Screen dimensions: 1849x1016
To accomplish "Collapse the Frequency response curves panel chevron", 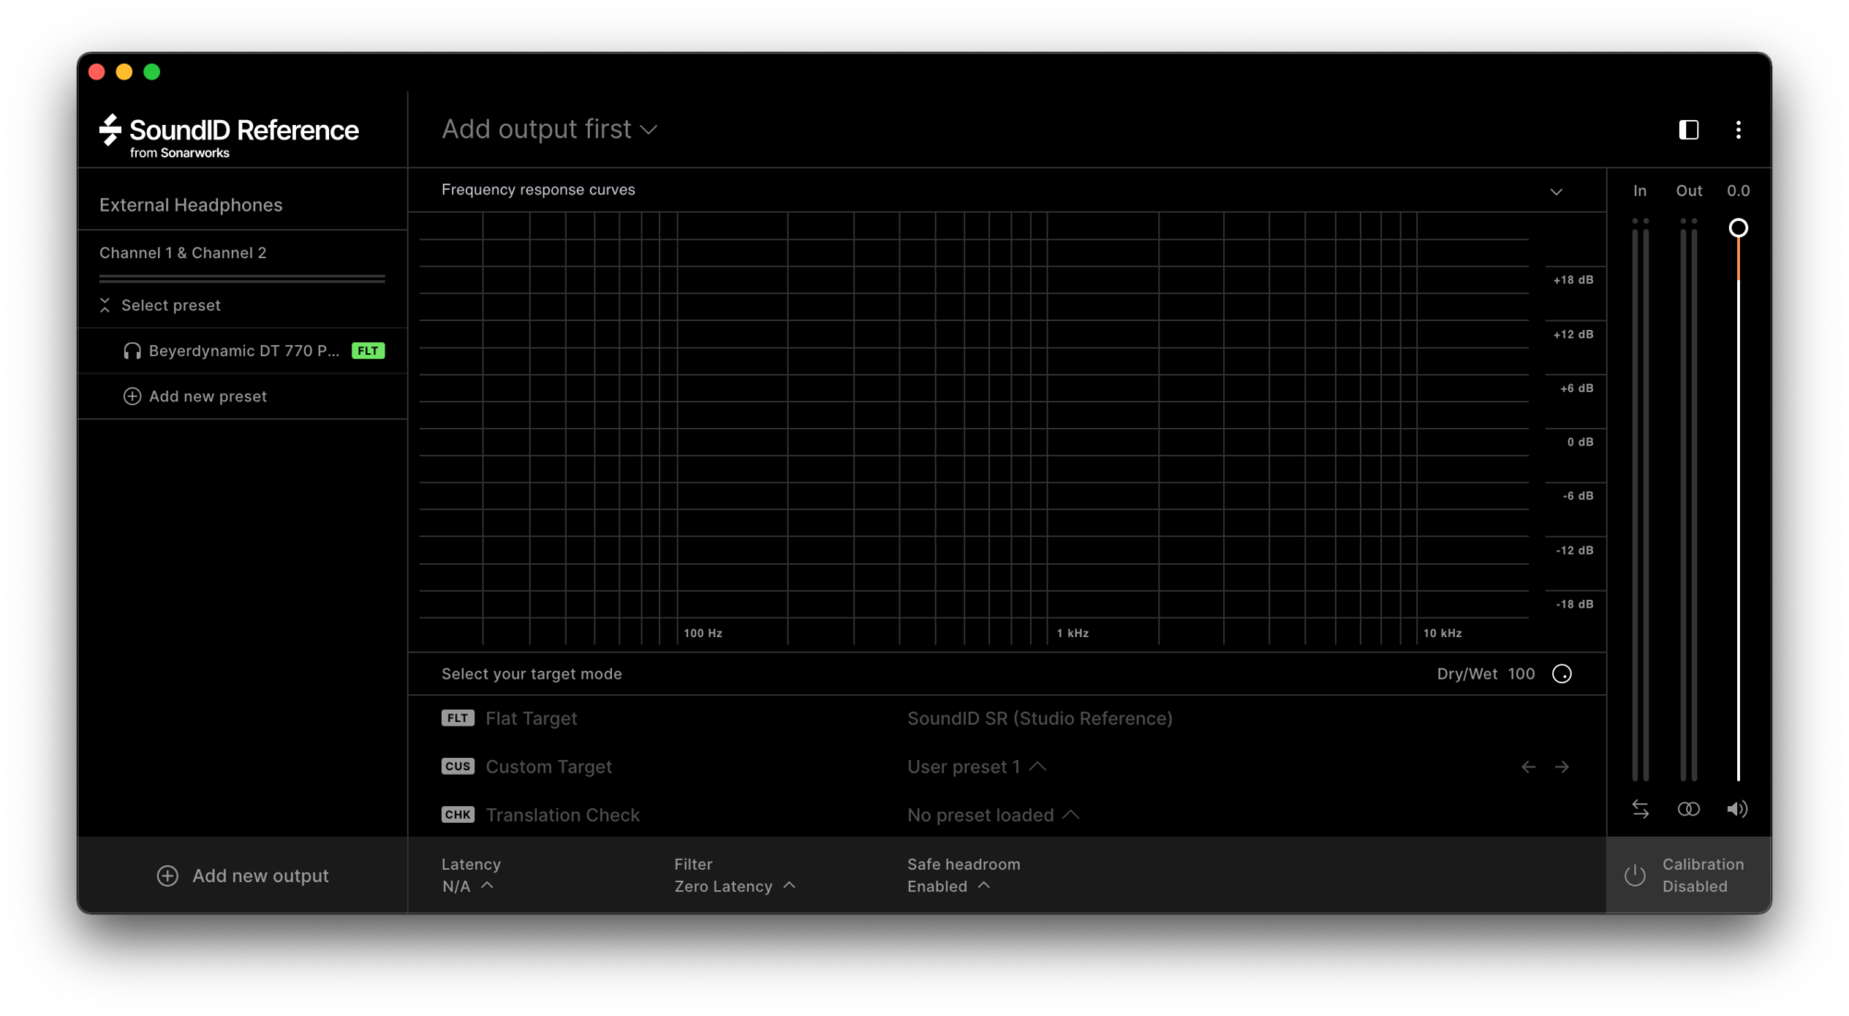I will coord(1556,191).
